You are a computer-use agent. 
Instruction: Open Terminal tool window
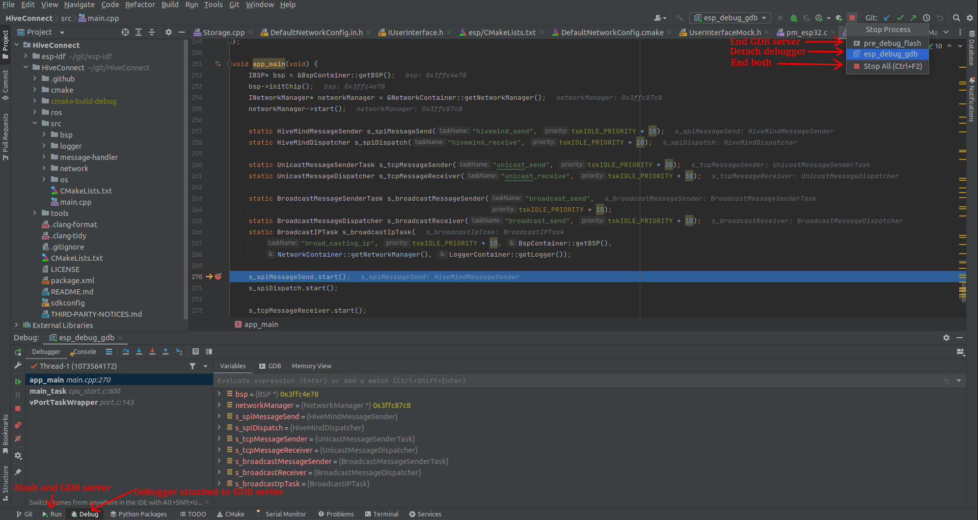click(x=382, y=514)
